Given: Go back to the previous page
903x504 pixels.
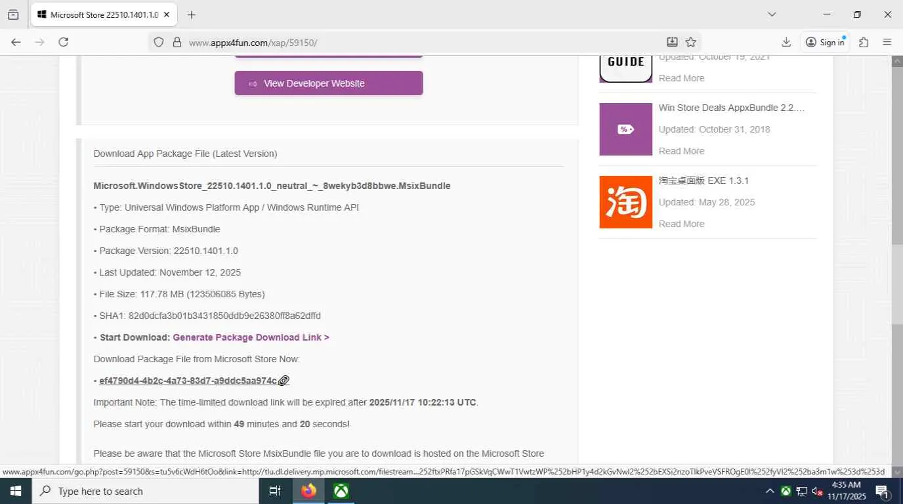Looking at the screenshot, I should point(16,42).
